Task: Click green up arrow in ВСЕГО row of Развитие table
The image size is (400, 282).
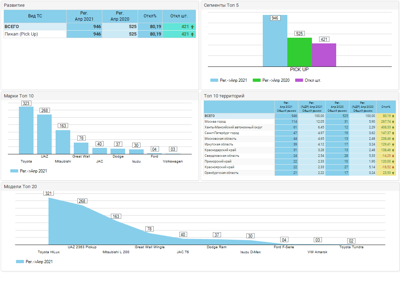Action: [193, 27]
